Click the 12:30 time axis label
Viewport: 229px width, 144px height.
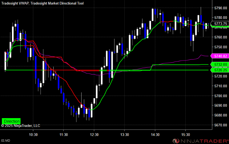(x=94, y=135)
